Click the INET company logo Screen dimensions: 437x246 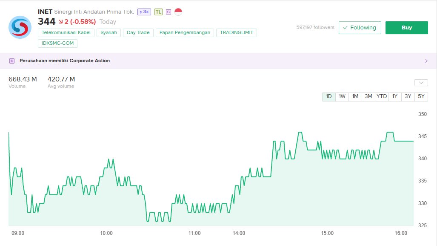20,27
